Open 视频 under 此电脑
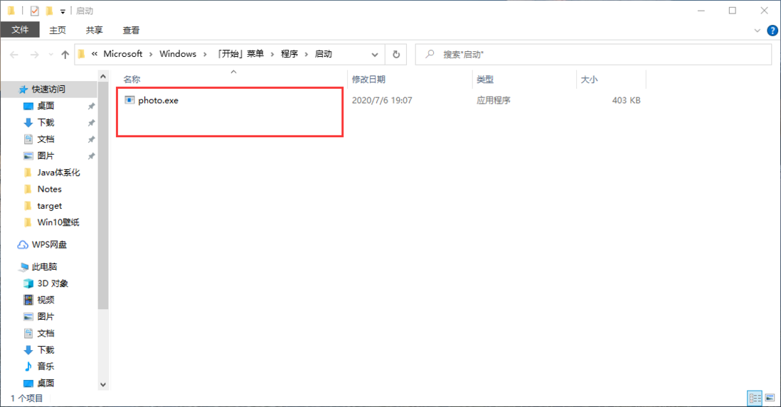The image size is (781, 407). tap(46, 300)
